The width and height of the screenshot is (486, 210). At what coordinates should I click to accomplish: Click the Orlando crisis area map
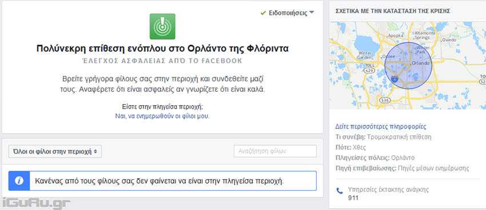tap(408, 65)
